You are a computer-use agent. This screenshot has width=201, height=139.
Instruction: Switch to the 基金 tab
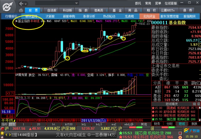(x=117, y=10)
